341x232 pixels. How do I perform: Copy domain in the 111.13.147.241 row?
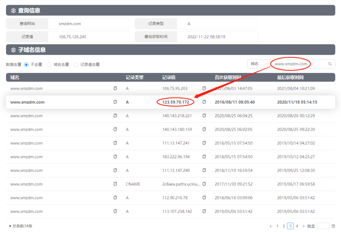coord(115,143)
